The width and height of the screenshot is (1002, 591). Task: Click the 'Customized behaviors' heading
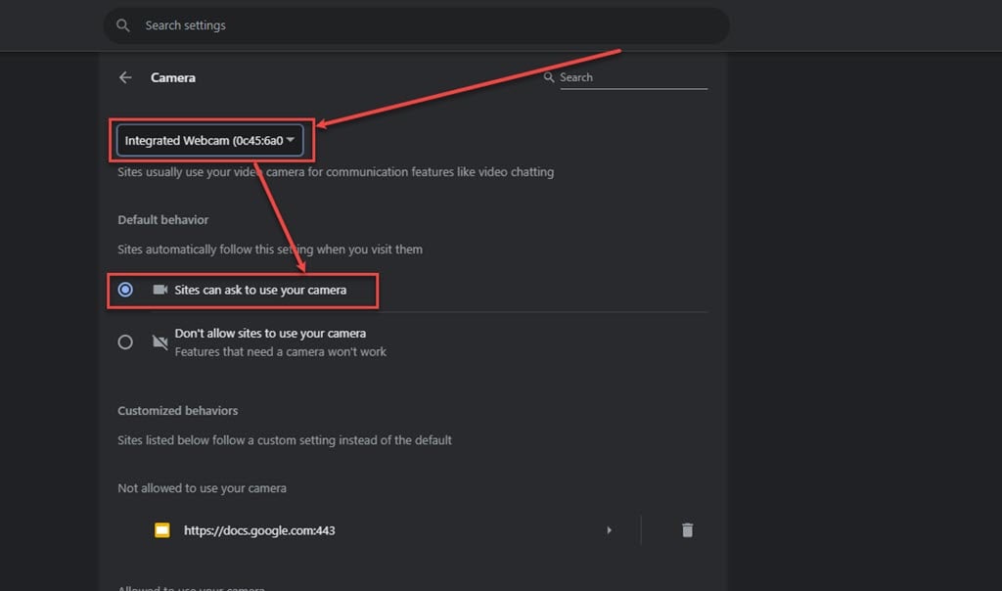tap(178, 411)
